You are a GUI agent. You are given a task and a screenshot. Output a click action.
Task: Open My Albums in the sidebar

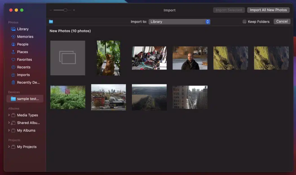26,130
